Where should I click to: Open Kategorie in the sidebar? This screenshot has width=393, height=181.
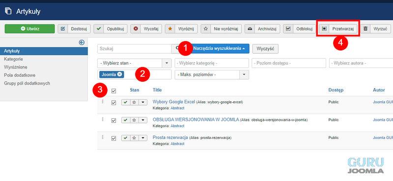13,59
